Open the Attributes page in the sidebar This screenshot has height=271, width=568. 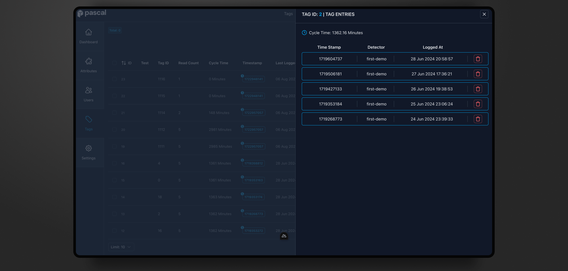tap(88, 65)
